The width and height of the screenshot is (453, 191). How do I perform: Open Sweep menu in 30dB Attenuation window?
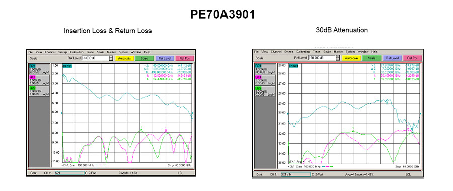pyautogui.click(x=289, y=52)
